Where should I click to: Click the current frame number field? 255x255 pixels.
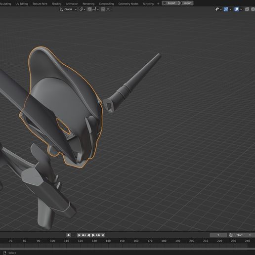[218, 235]
